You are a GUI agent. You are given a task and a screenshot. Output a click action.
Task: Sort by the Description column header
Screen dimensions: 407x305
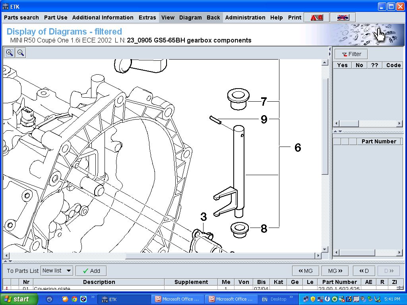[99, 282]
